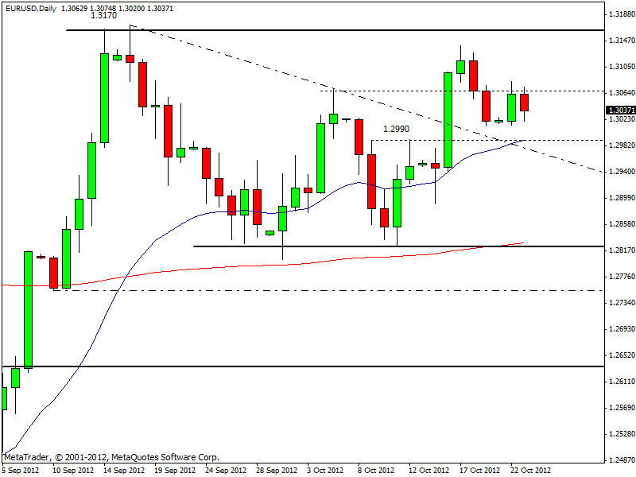
Task: Select the red moving average line
Action: pos(238,266)
